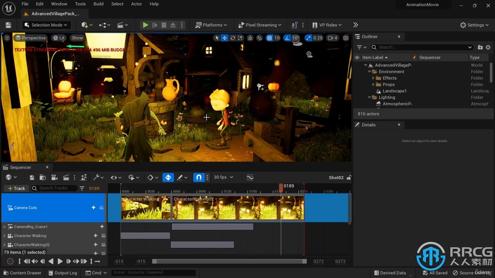Activate the Translate move gizmo tool
495x278 pixels.
(x=225, y=38)
